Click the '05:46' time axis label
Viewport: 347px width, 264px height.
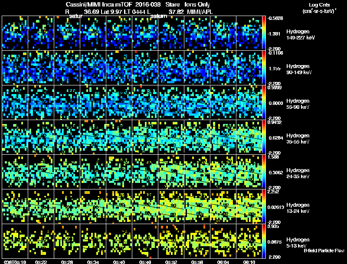[145, 262]
